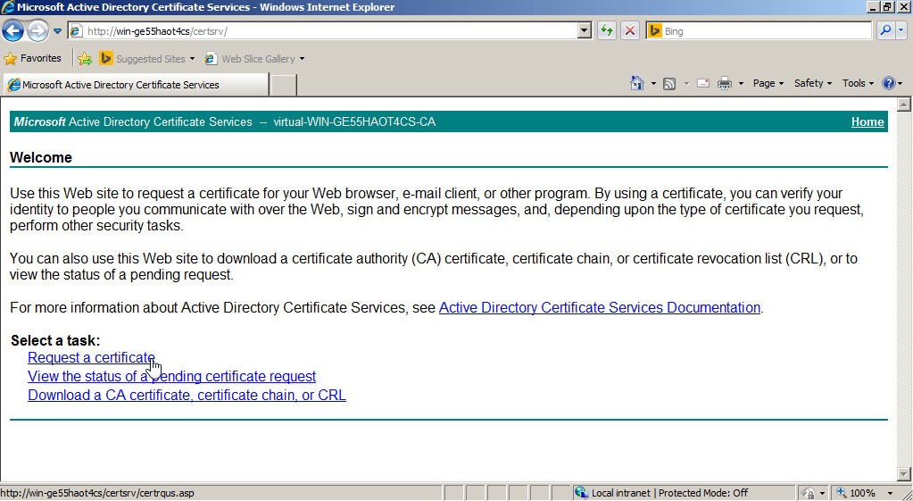Open Download a CA certificate link
The image size is (913, 501).
point(187,395)
